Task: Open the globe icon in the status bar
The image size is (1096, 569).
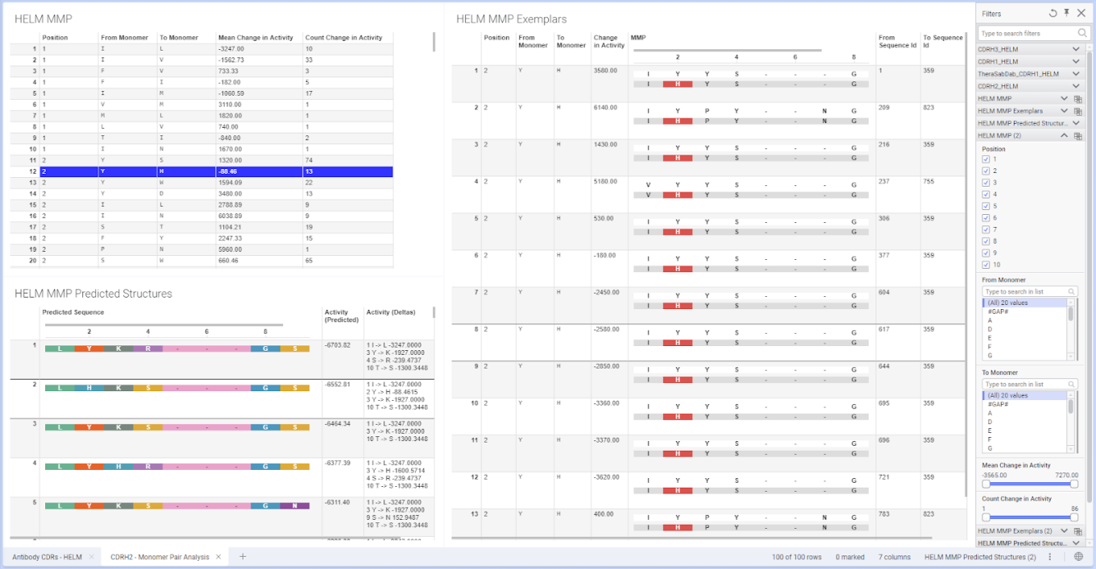Action: click(x=1078, y=557)
